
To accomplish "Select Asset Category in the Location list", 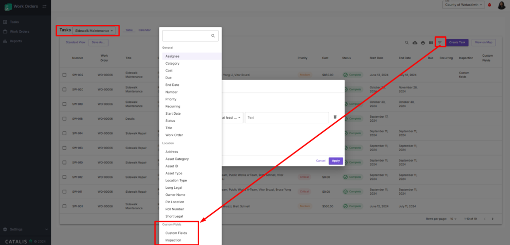I will tap(177, 159).
